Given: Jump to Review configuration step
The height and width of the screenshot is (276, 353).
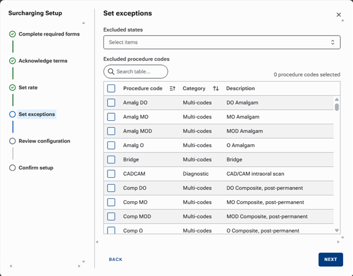Looking at the screenshot, I should pyautogui.click(x=44, y=141).
